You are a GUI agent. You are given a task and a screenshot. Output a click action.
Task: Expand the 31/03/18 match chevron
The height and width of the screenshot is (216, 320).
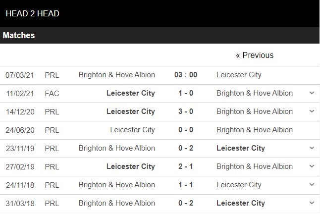coord(312,203)
